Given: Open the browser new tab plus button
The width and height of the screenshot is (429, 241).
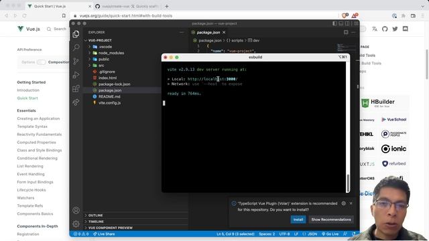Looking at the screenshot, I should tap(167, 6).
